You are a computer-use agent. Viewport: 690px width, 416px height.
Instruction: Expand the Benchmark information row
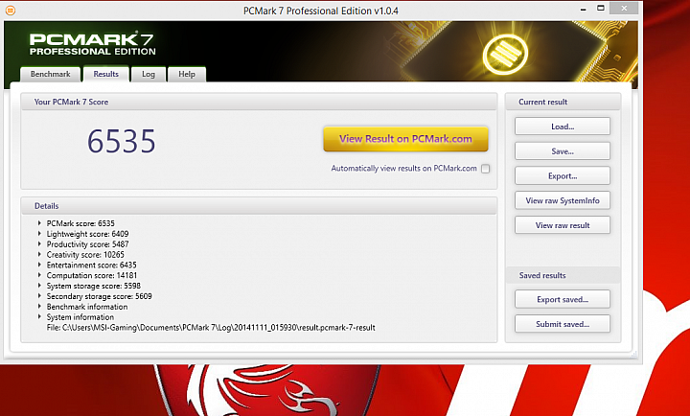click(39, 307)
